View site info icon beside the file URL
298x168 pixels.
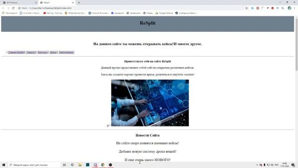coord(20,8)
